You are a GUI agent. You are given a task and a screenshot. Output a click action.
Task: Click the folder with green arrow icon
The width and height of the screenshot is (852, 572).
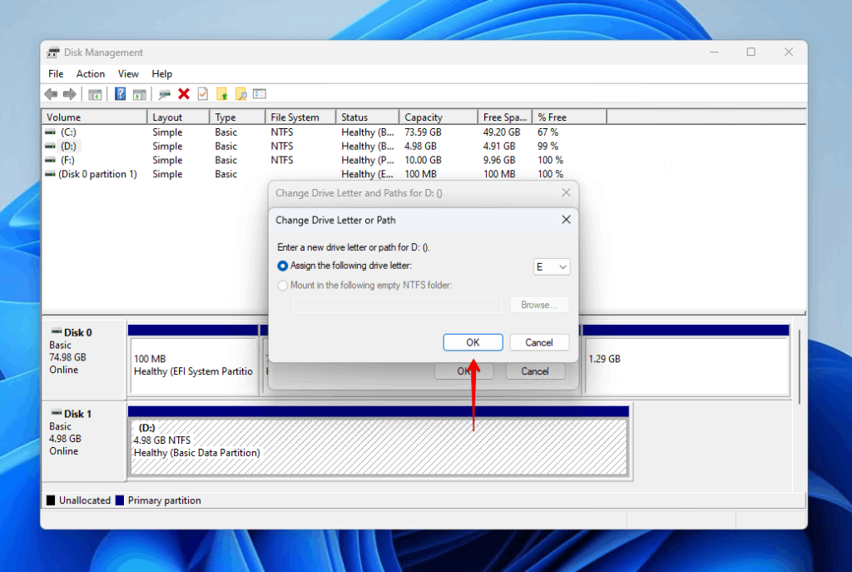tap(221, 94)
